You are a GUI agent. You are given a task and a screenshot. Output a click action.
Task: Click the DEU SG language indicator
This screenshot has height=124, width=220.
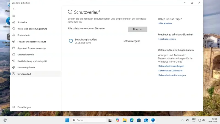point(194,120)
